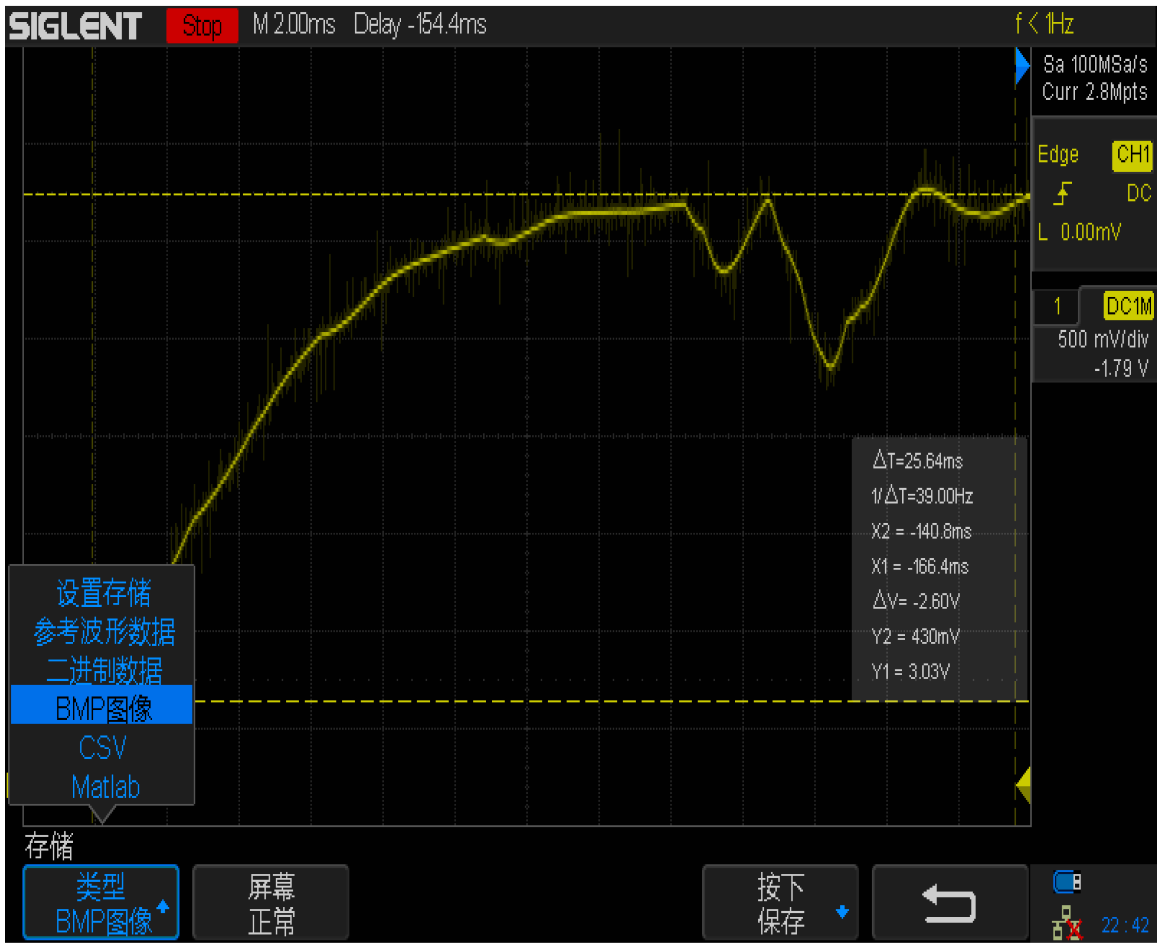Click the red Stop run-state indicator
The width and height of the screenshot is (1165, 949).
pos(202,26)
